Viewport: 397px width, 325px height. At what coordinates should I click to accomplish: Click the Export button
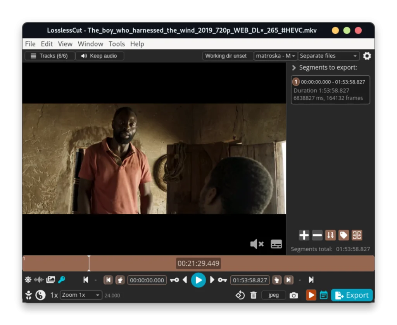point(352,295)
